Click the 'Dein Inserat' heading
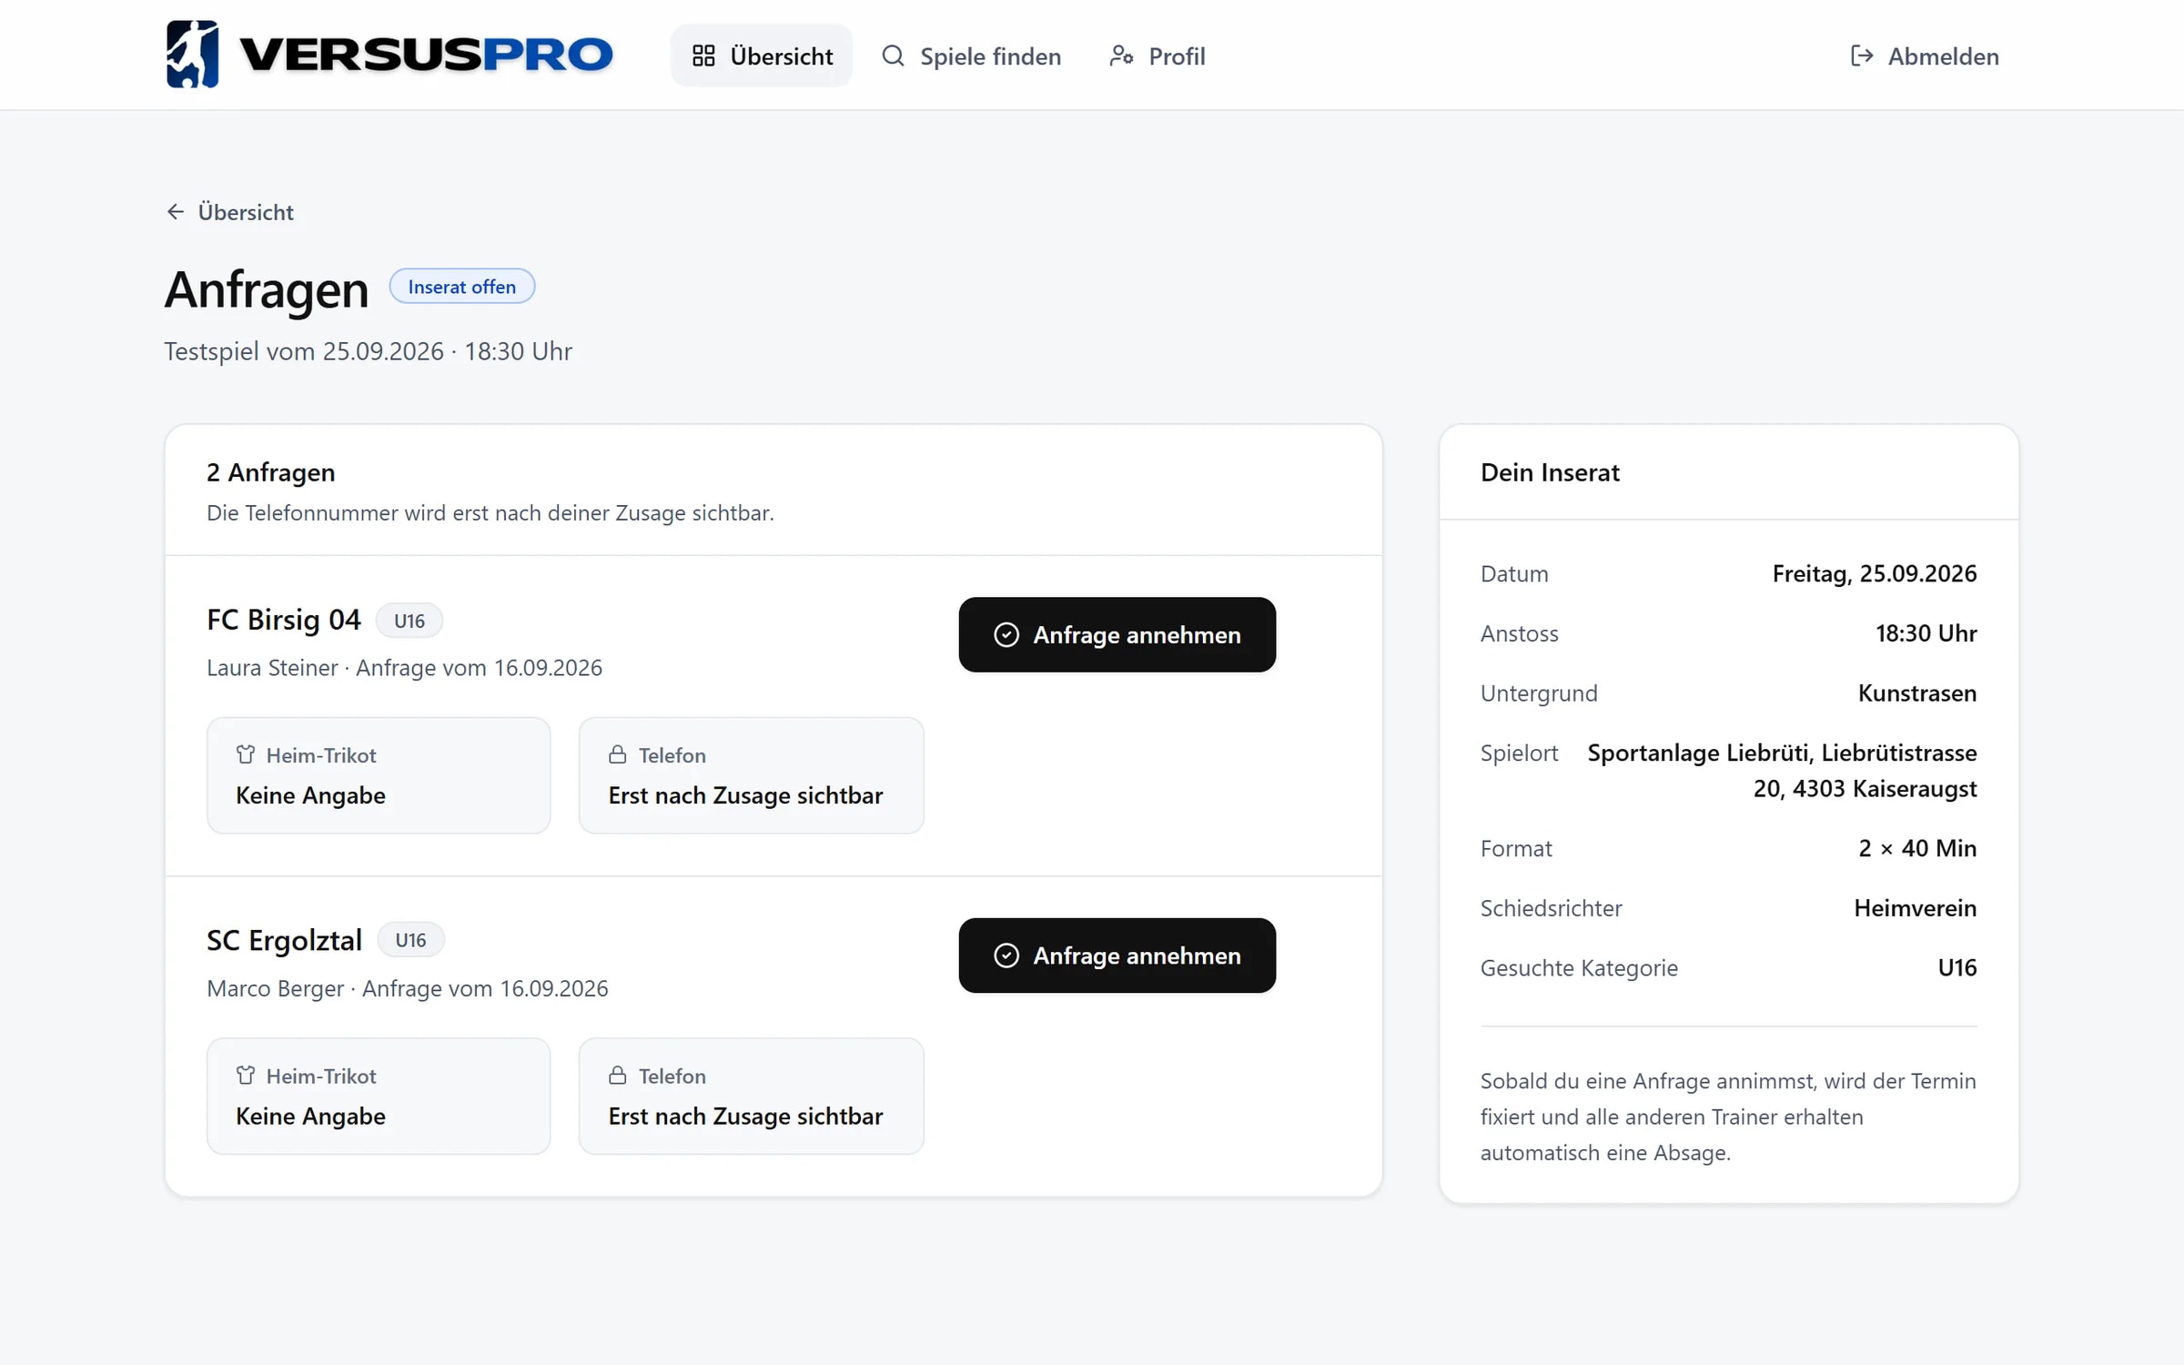Image resolution: width=2184 pixels, height=1365 pixels. (1550, 472)
